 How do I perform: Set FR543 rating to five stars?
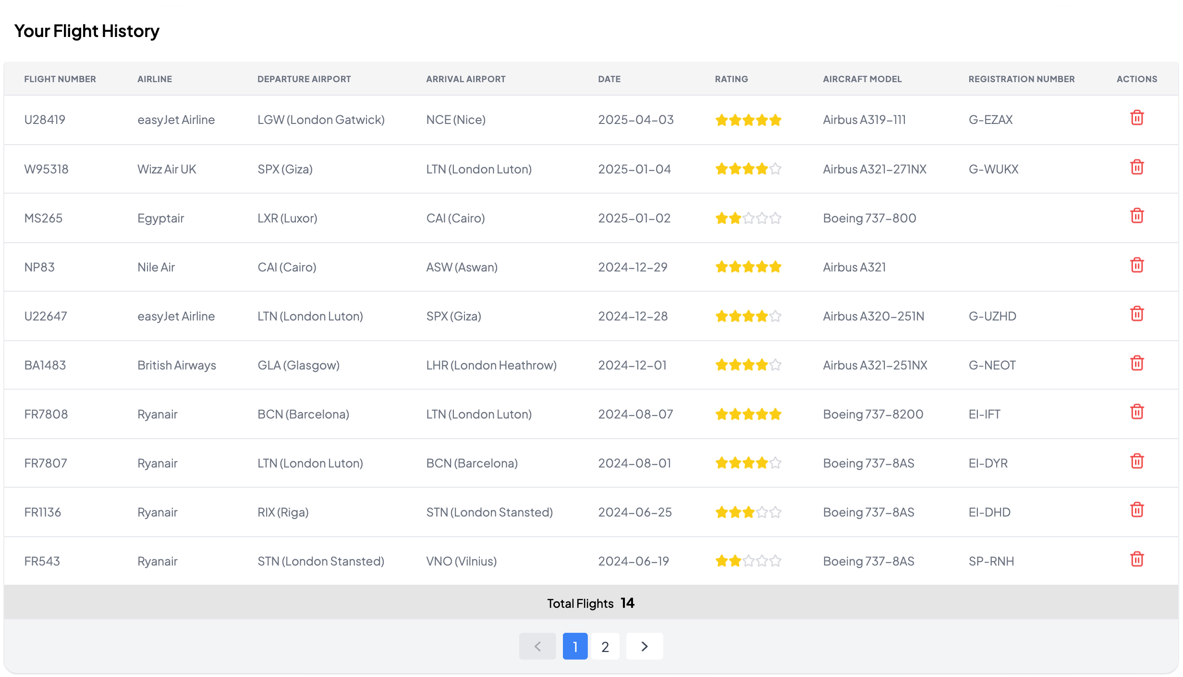pyautogui.click(x=775, y=561)
